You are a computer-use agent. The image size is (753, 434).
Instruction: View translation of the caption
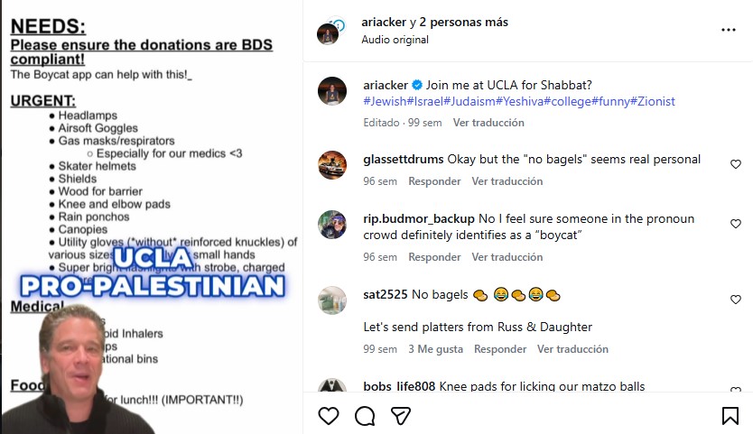click(x=488, y=123)
